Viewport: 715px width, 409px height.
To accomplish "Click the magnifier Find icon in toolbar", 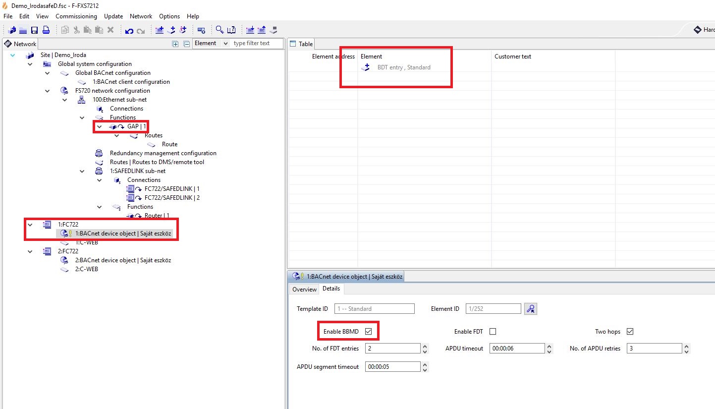I will [220, 30].
